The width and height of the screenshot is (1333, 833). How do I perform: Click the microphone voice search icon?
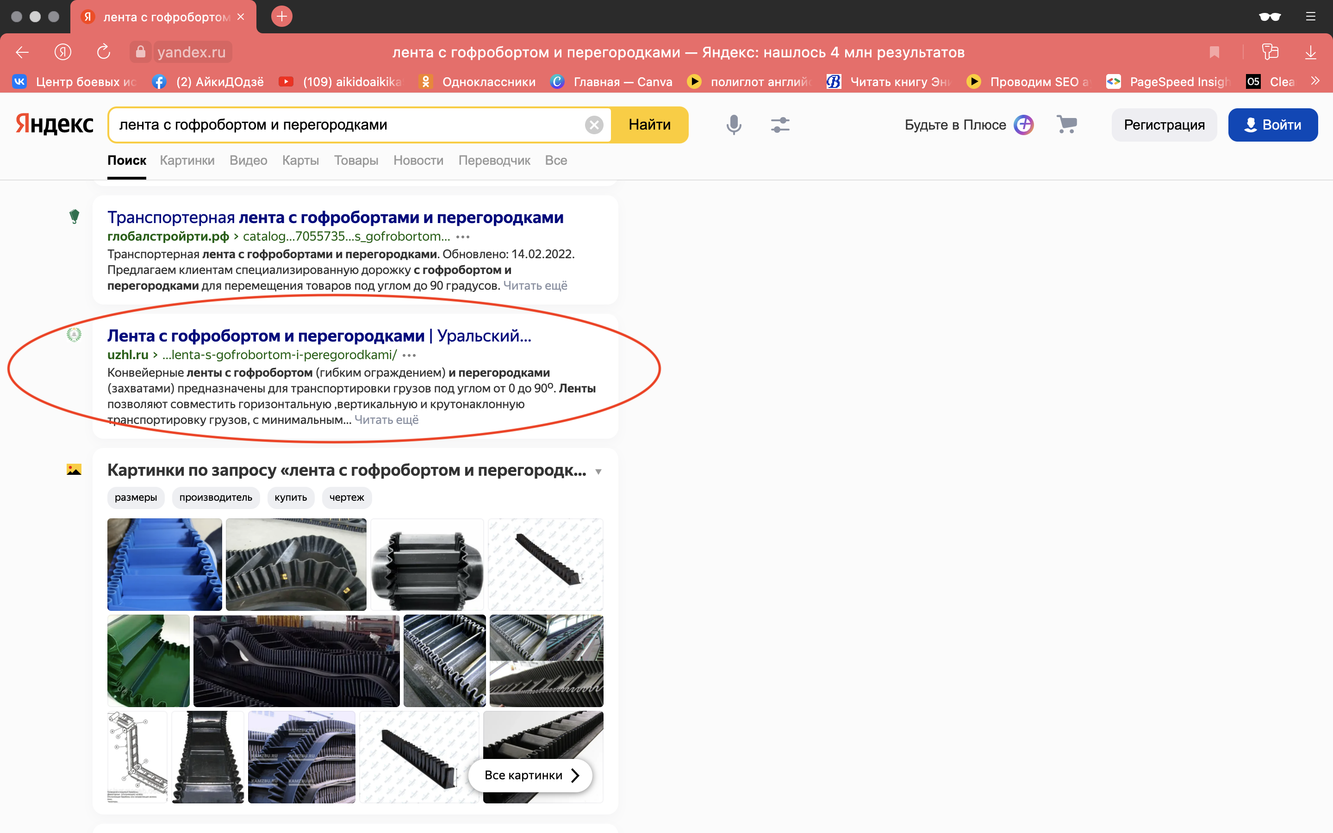[733, 125]
